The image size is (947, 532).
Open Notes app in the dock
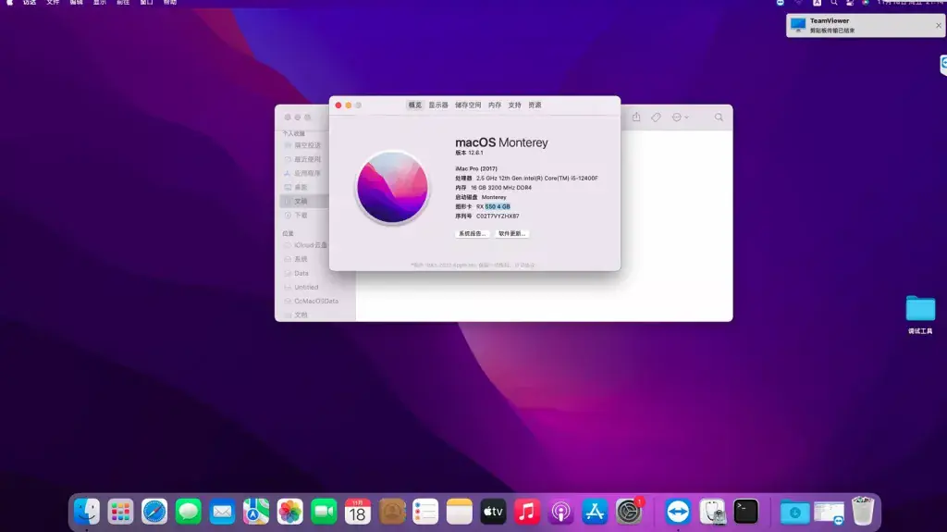(459, 512)
